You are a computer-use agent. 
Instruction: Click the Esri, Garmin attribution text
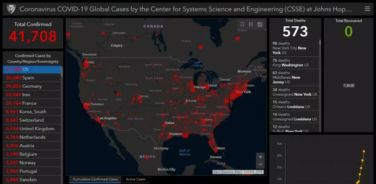point(238,172)
